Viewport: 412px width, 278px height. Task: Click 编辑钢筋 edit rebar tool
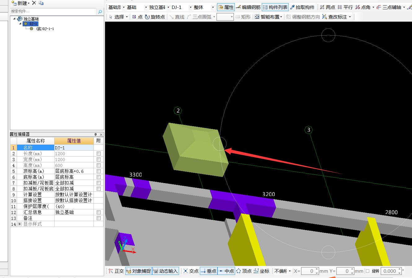(248, 7)
